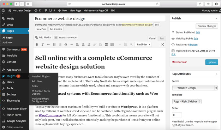
Task: Insert horizontal line
Action: pyautogui.click(x=72, y=44)
